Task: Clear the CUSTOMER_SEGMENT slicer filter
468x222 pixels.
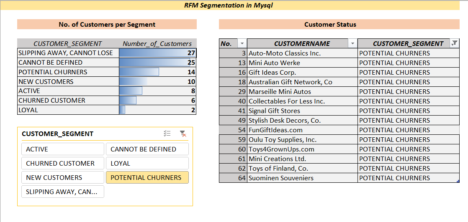Action: tap(183, 134)
